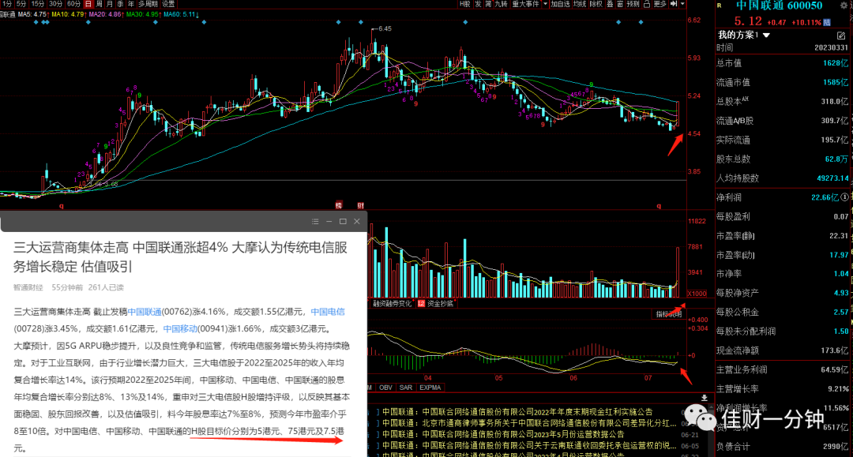Click the arrow-to-bar jump icon
853x457 pixels.
tap(674, 4)
